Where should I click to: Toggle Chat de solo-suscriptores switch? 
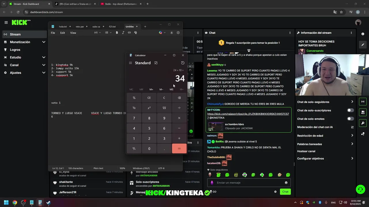[350, 110]
